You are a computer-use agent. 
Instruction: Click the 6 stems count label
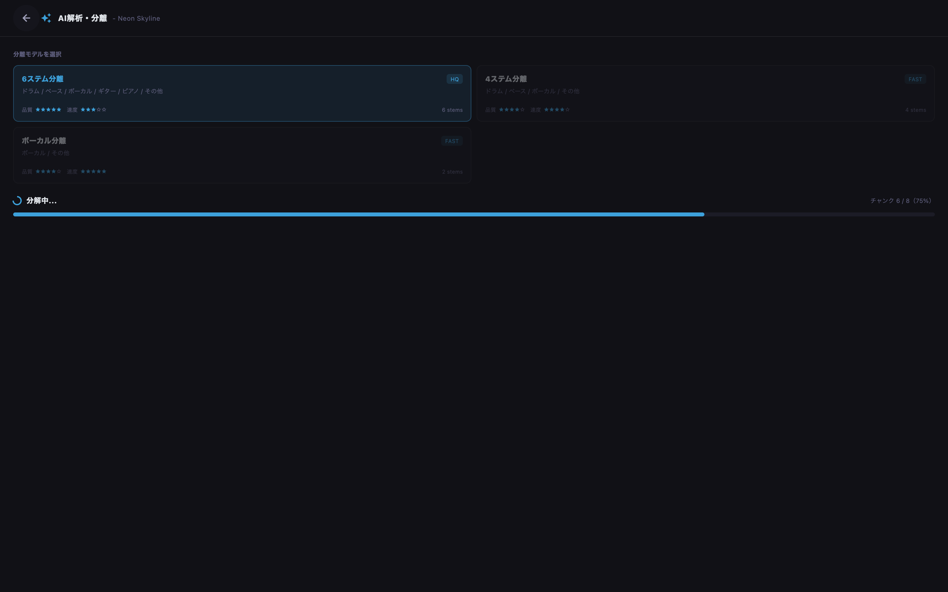click(452, 110)
